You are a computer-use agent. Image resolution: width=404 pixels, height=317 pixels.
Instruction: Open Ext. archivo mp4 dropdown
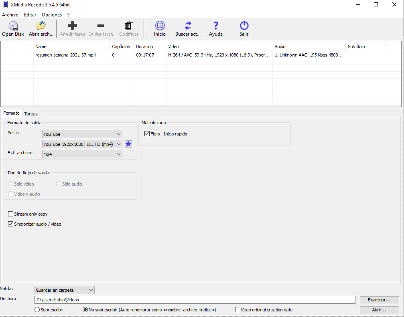coord(82,154)
